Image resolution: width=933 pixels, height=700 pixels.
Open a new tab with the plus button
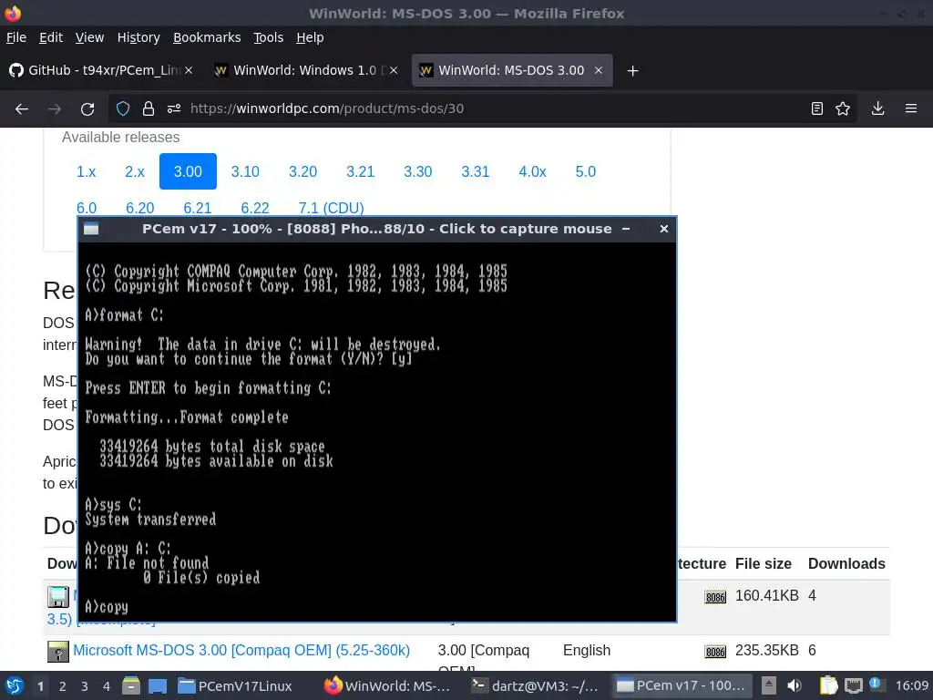(x=632, y=71)
